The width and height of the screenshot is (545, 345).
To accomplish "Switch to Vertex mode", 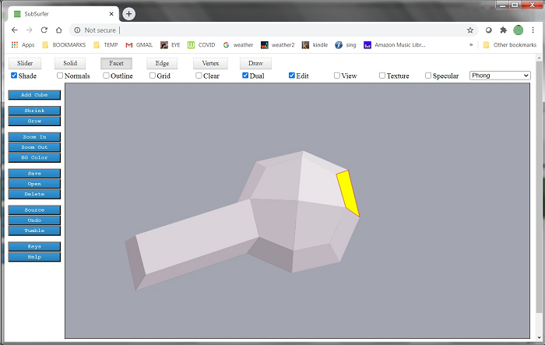I will (210, 63).
